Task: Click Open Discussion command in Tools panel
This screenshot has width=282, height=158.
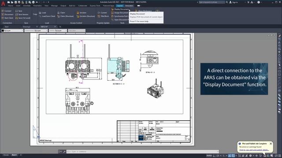Action: (x=120, y=20)
